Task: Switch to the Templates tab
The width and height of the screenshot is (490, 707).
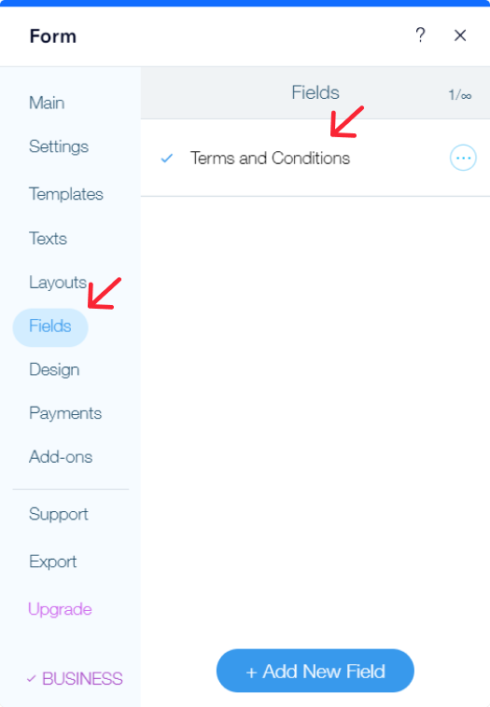Action: click(66, 194)
